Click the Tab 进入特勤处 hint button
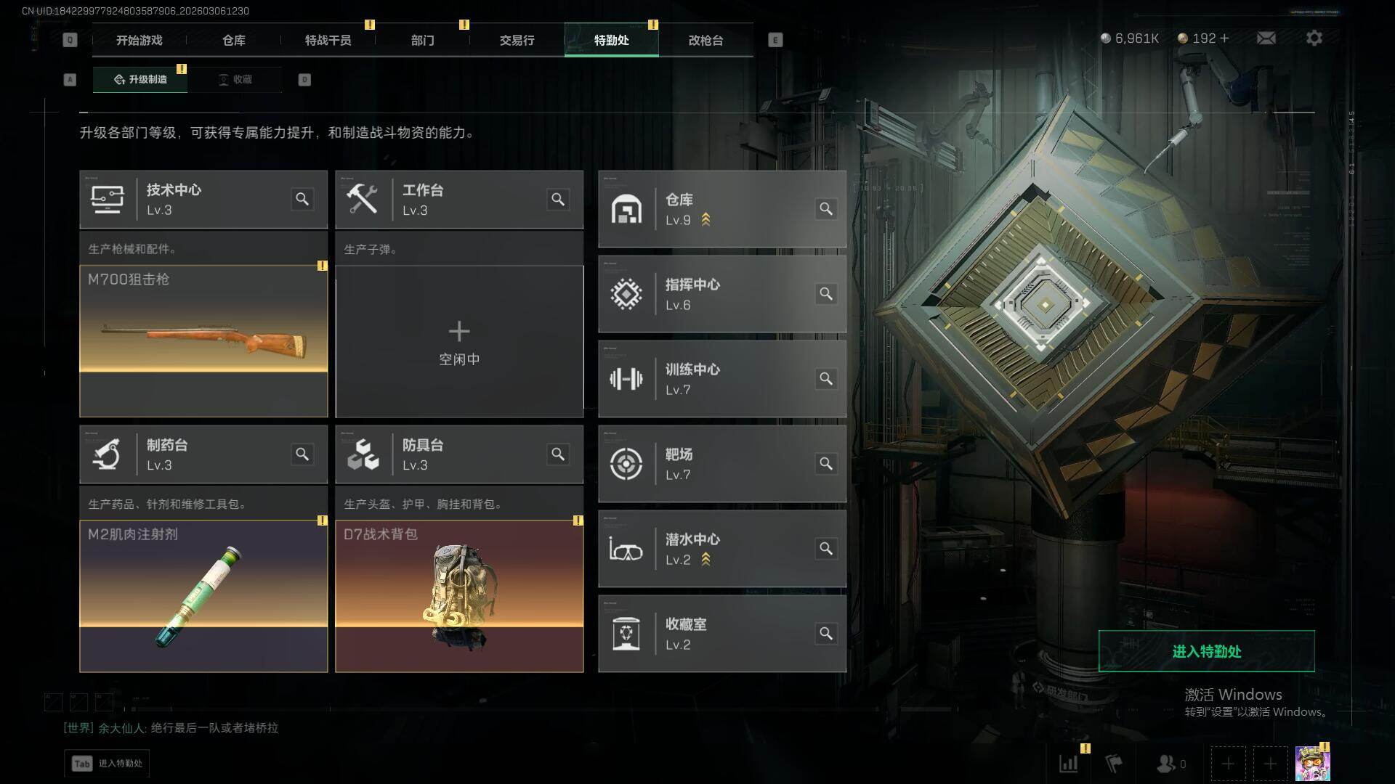This screenshot has height=784, width=1395. point(107,764)
